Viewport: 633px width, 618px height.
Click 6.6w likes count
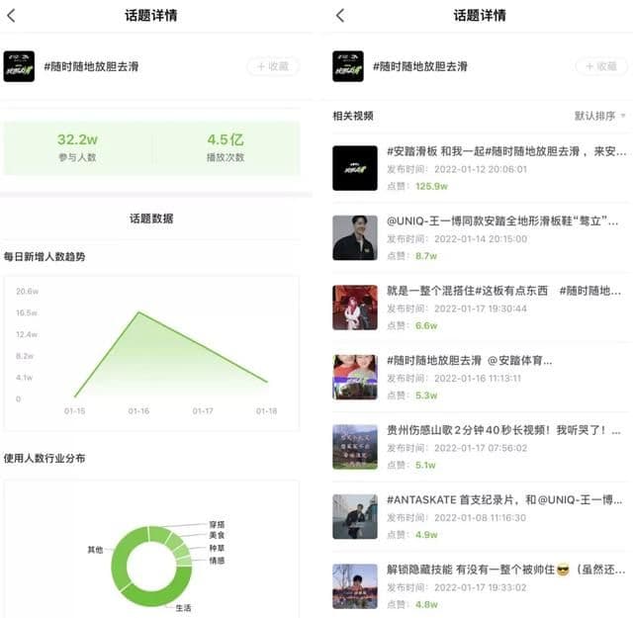click(426, 326)
